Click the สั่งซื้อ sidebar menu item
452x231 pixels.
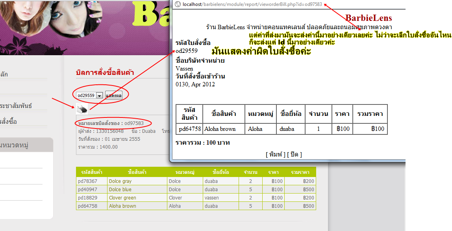click(x=8, y=121)
